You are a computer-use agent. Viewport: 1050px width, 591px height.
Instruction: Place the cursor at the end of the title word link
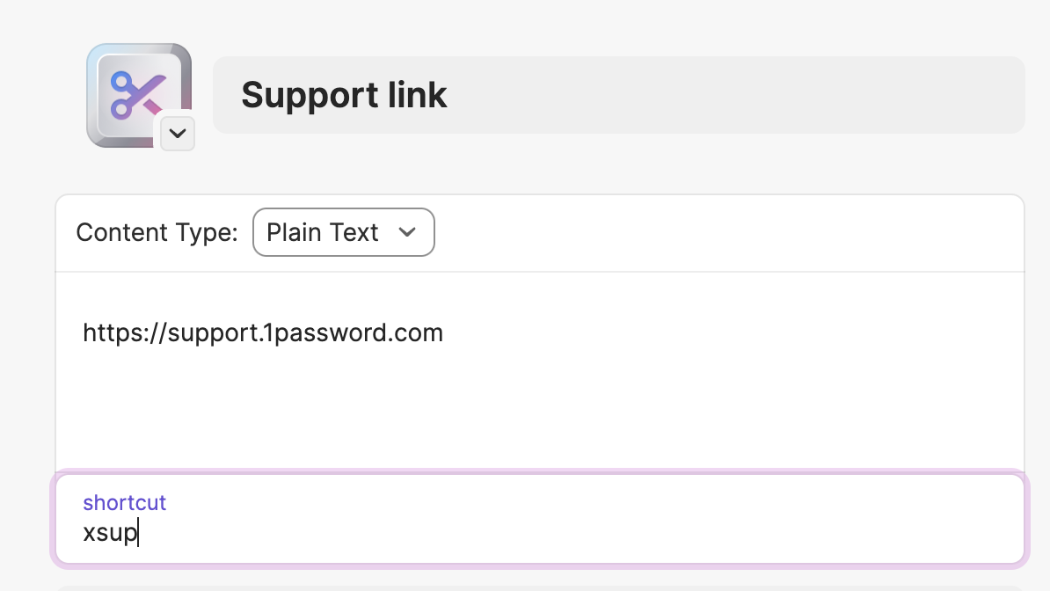point(447,94)
